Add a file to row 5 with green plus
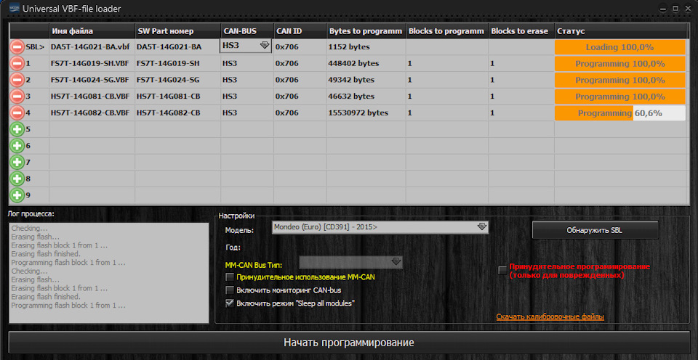 tap(17, 129)
